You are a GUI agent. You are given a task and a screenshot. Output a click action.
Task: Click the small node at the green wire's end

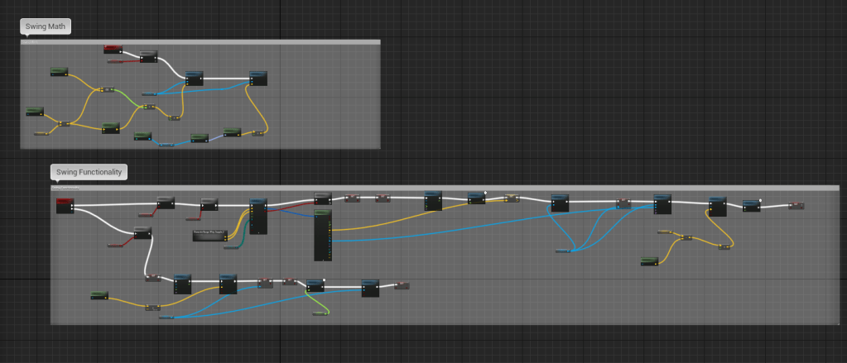[318, 315]
